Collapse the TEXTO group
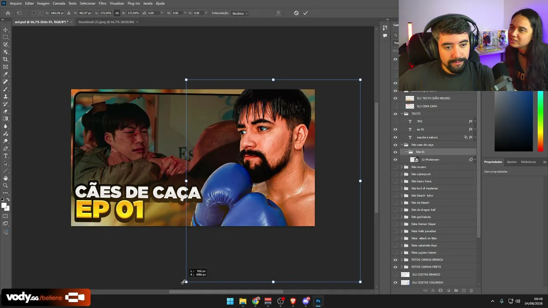Viewport: 548px width, 308px height. (x=402, y=114)
